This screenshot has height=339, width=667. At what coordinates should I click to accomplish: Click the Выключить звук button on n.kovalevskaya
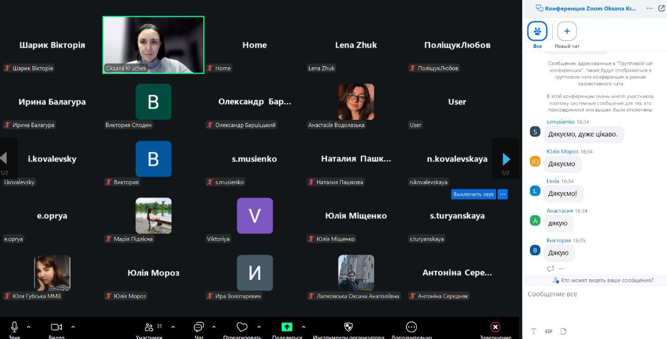coord(473,194)
